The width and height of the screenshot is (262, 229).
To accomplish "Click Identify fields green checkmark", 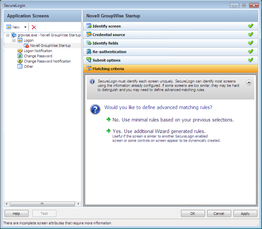I will (x=251, y=43).
